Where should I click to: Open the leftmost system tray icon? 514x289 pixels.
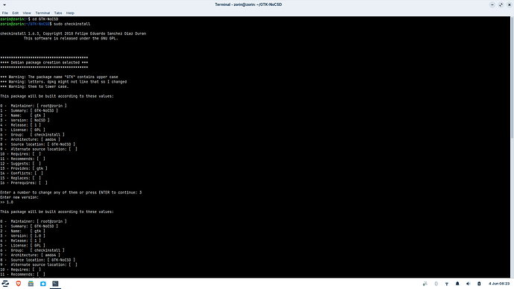[x=425, y=284]
